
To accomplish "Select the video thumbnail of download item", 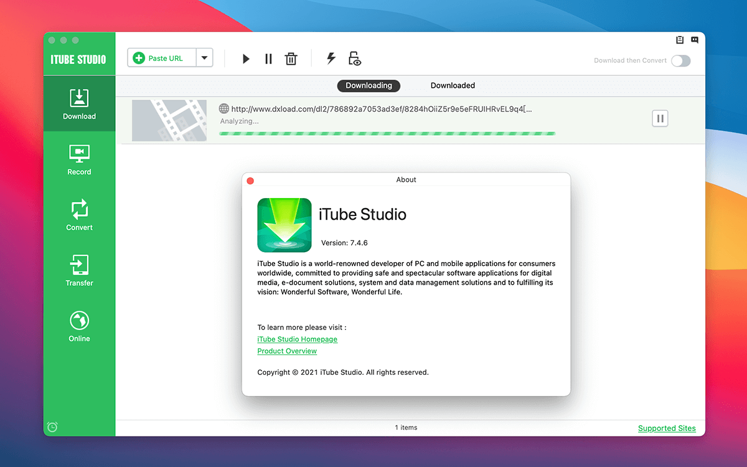I will click(x=169, y=120).
